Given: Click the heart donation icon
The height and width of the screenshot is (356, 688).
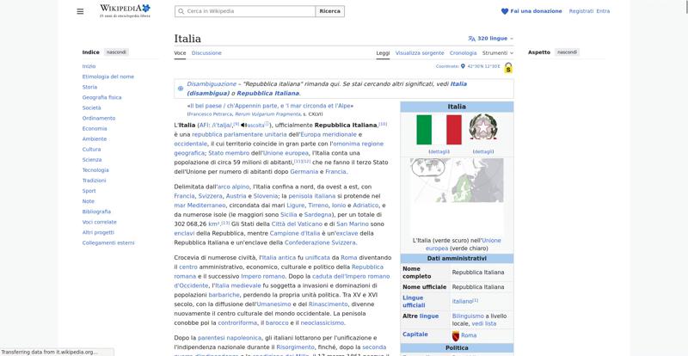Looking at the screenshot, I should 505,11.
